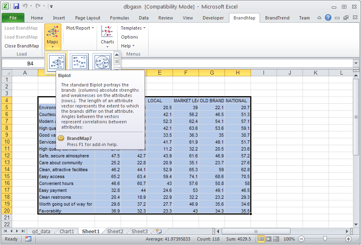The width and height of the screenshot is (361, 245).
Task: Click the 100% zoom level
Action: 289,239
